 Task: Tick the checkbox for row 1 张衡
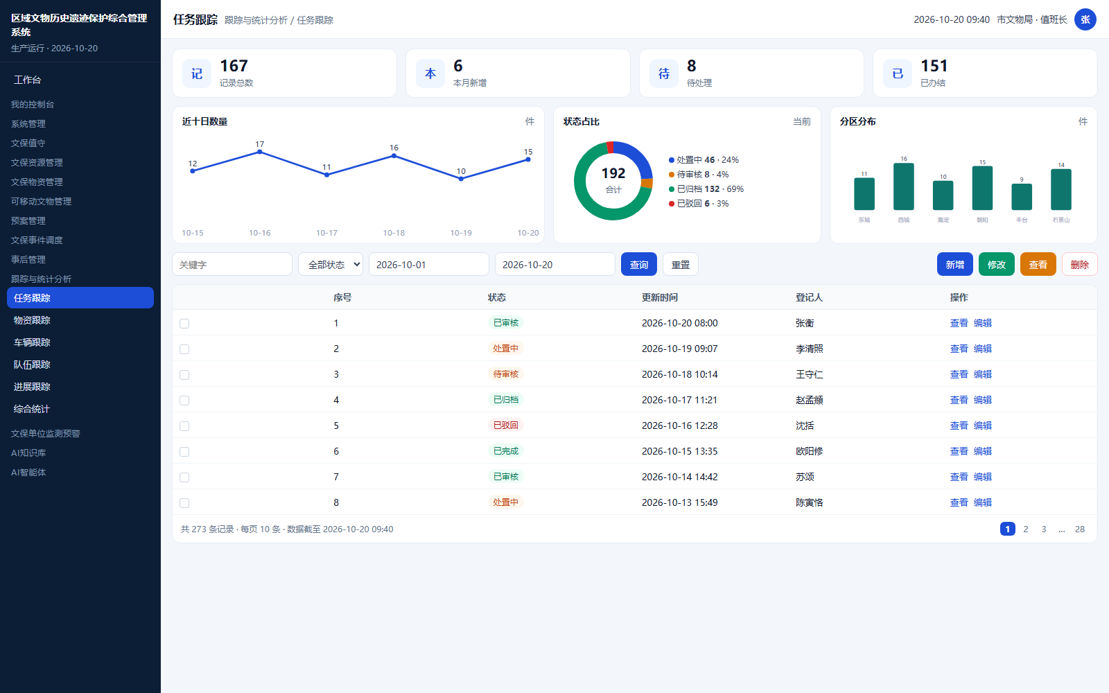point(184,324)
